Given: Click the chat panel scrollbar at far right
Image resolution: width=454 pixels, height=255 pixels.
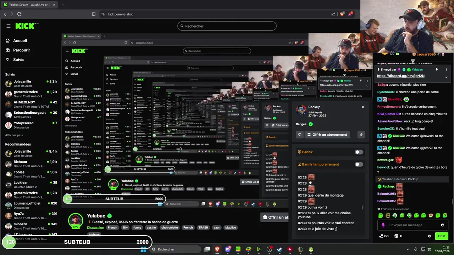Looking at the screenshot, I should (x=453, y=202).
